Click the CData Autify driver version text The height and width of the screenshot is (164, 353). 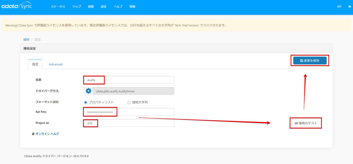pyautogui.click(x=56, y=156)
